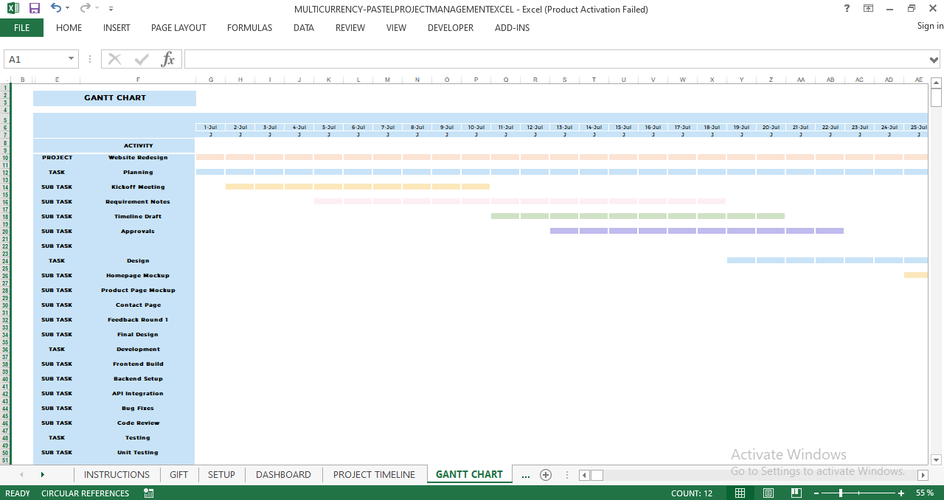Zoom out with the minus button
The image size is (944, 500).
pyautogui.click(x=816, y=493)
